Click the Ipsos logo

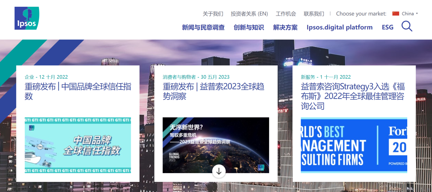click(26, 18)
